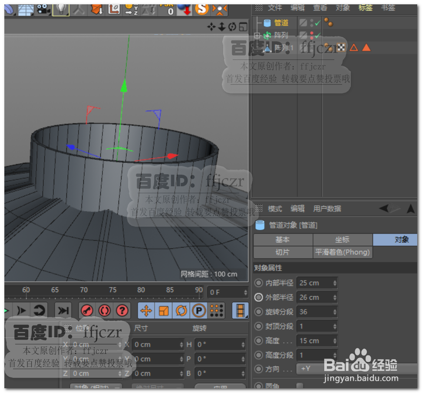Click the 内部半径 value stepper arrows
The image size is (422, 393).
point(335,283)
